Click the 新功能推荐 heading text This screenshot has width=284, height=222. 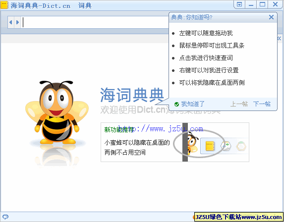point(119,130)
